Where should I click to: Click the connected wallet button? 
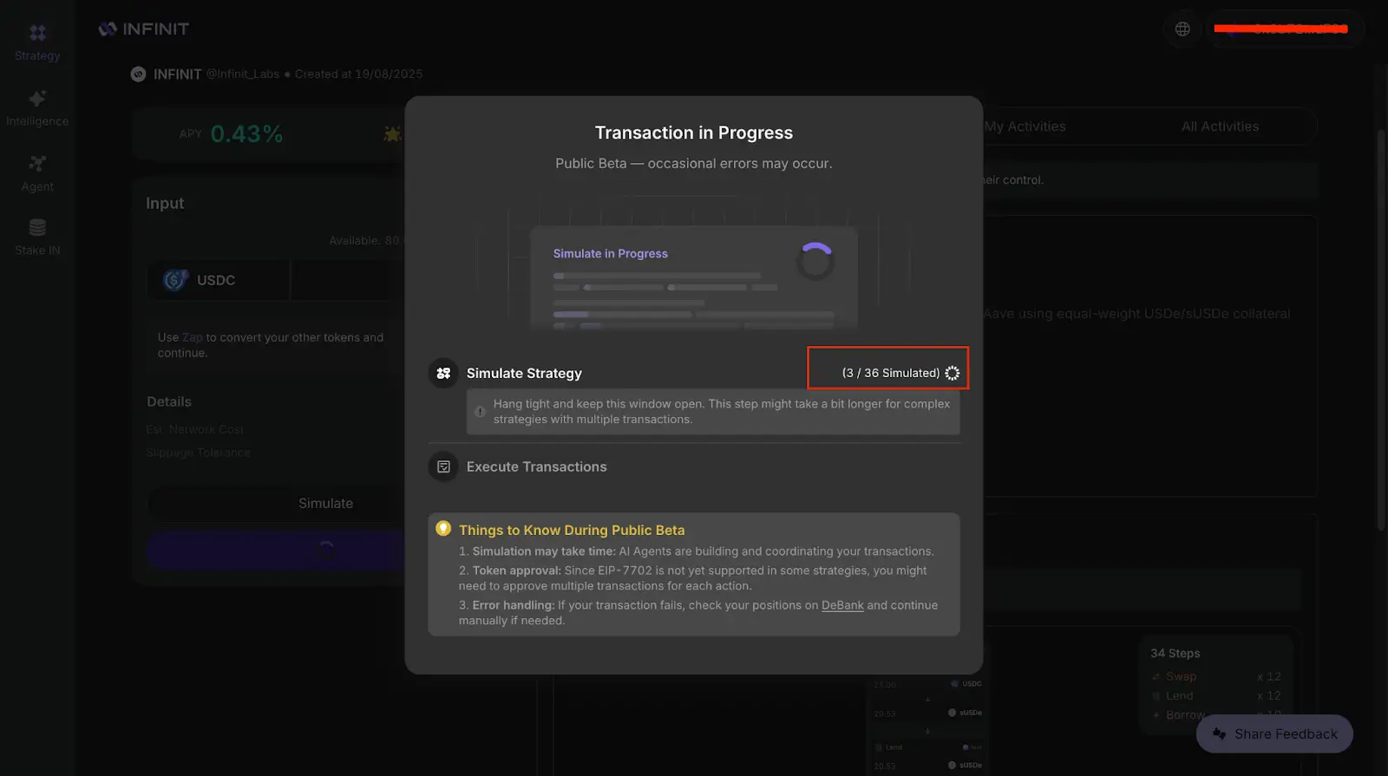click(x=1287, y=29)
